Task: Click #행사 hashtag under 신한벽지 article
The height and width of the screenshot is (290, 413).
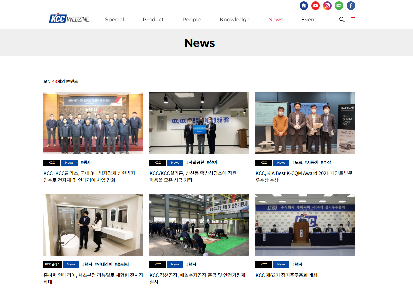Action: click(86, 163)
